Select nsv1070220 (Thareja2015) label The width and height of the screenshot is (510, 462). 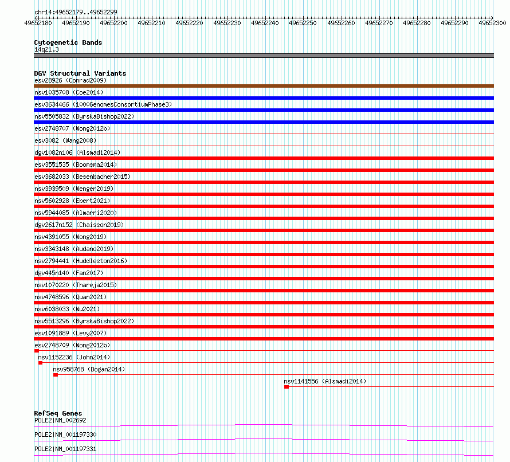(x=76, y=285)
